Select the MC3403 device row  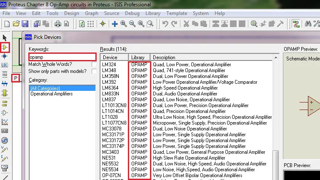pos(186,152)
